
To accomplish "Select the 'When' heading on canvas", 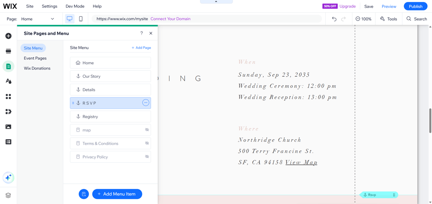I will [247, 62].
